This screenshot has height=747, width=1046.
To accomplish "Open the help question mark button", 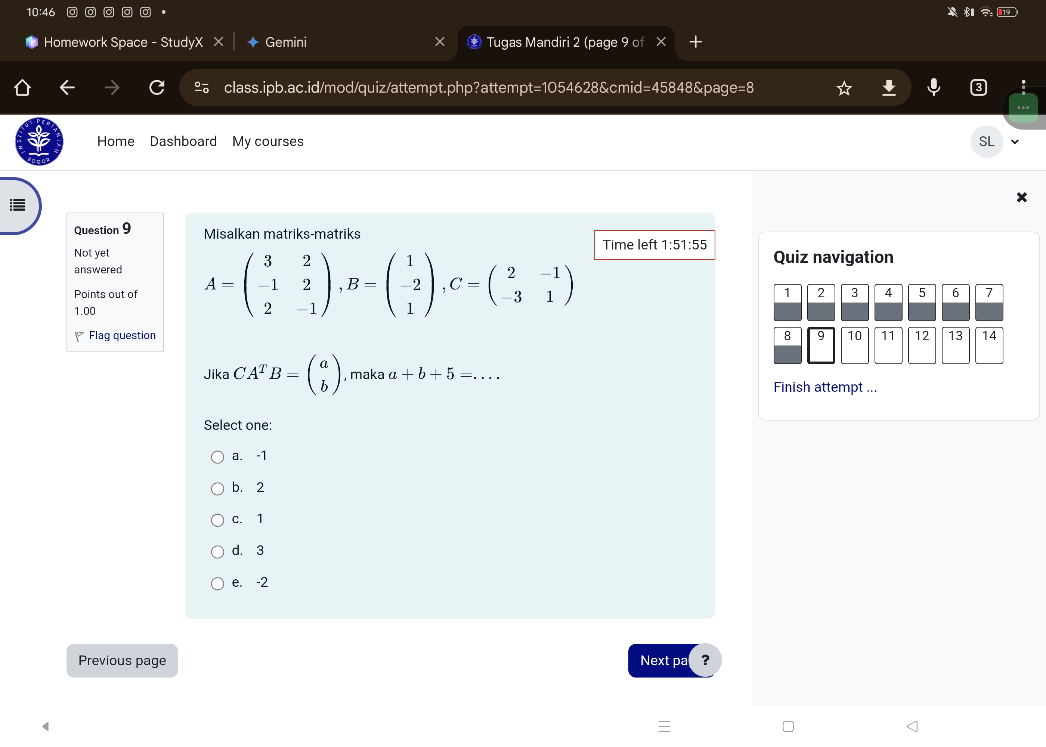I will (x=705, y=660).
